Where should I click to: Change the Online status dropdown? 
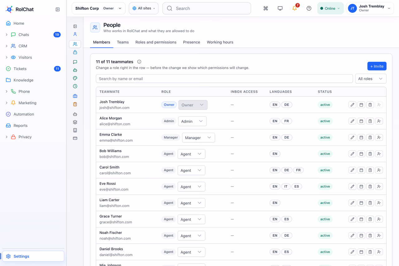[330, 8]
